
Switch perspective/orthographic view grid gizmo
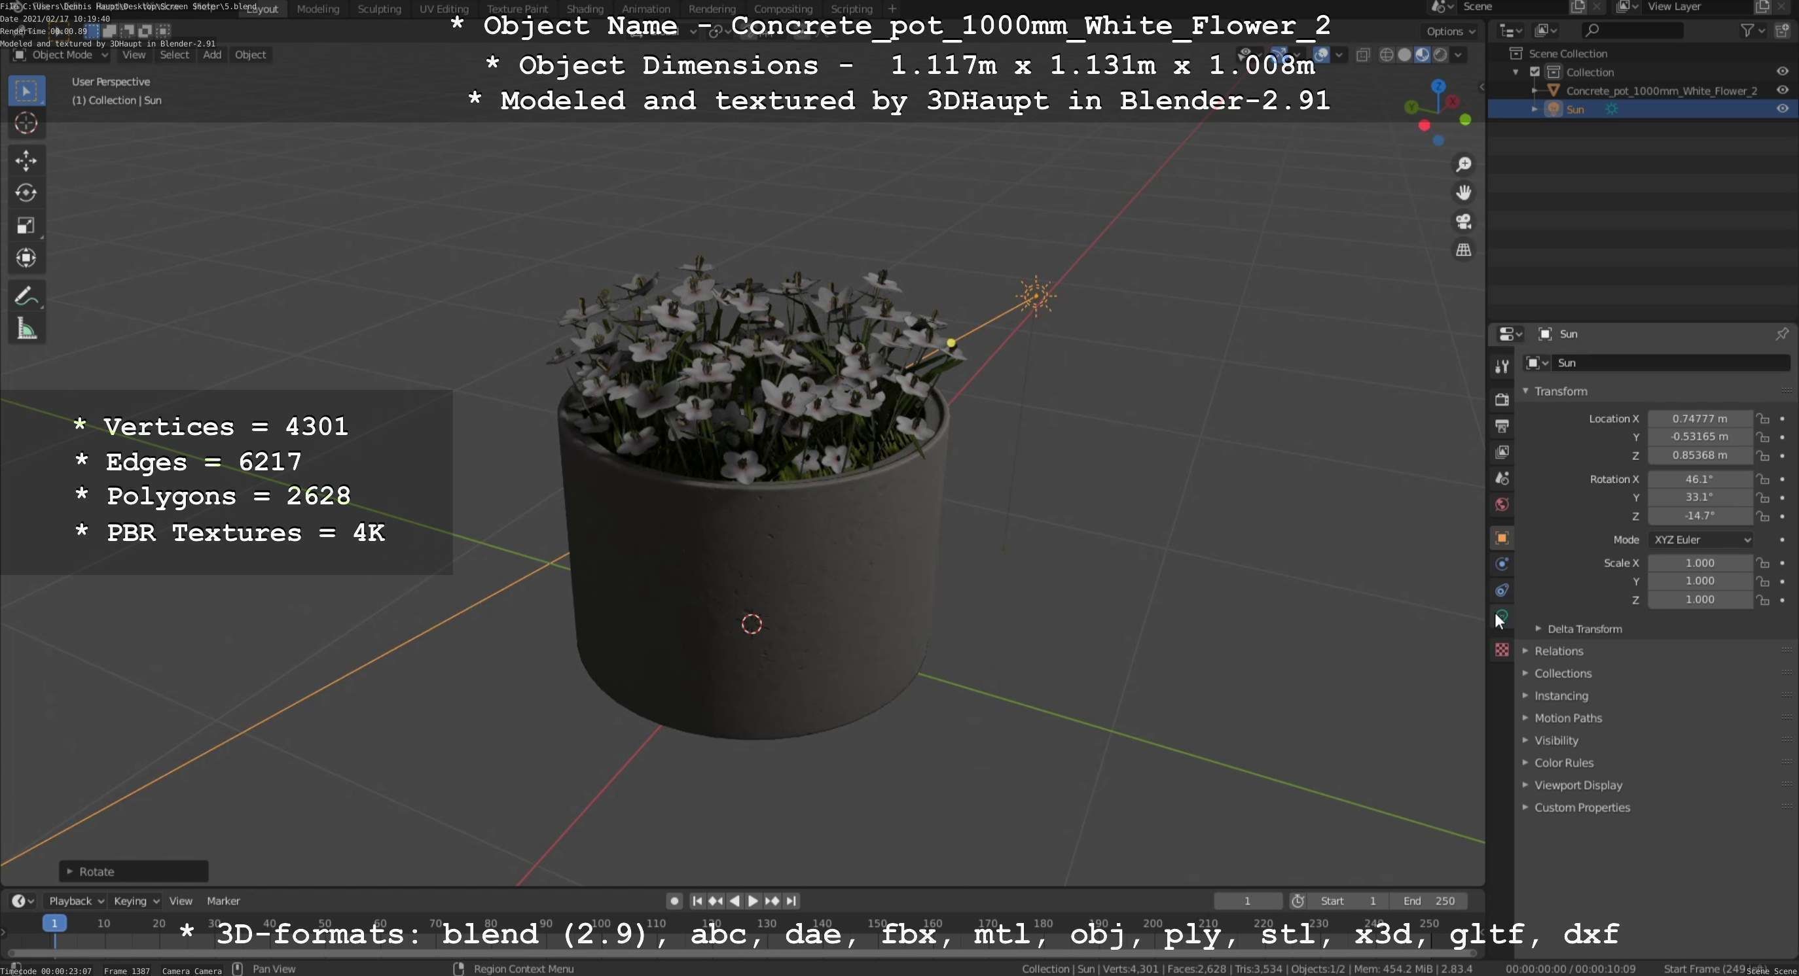[x=1463, y=250]
